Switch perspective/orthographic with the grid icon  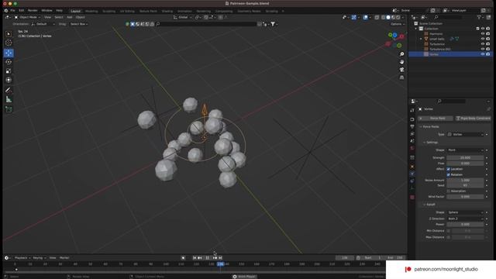(401, 77)
